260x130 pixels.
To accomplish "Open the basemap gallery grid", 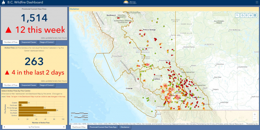I will [255, 15].
